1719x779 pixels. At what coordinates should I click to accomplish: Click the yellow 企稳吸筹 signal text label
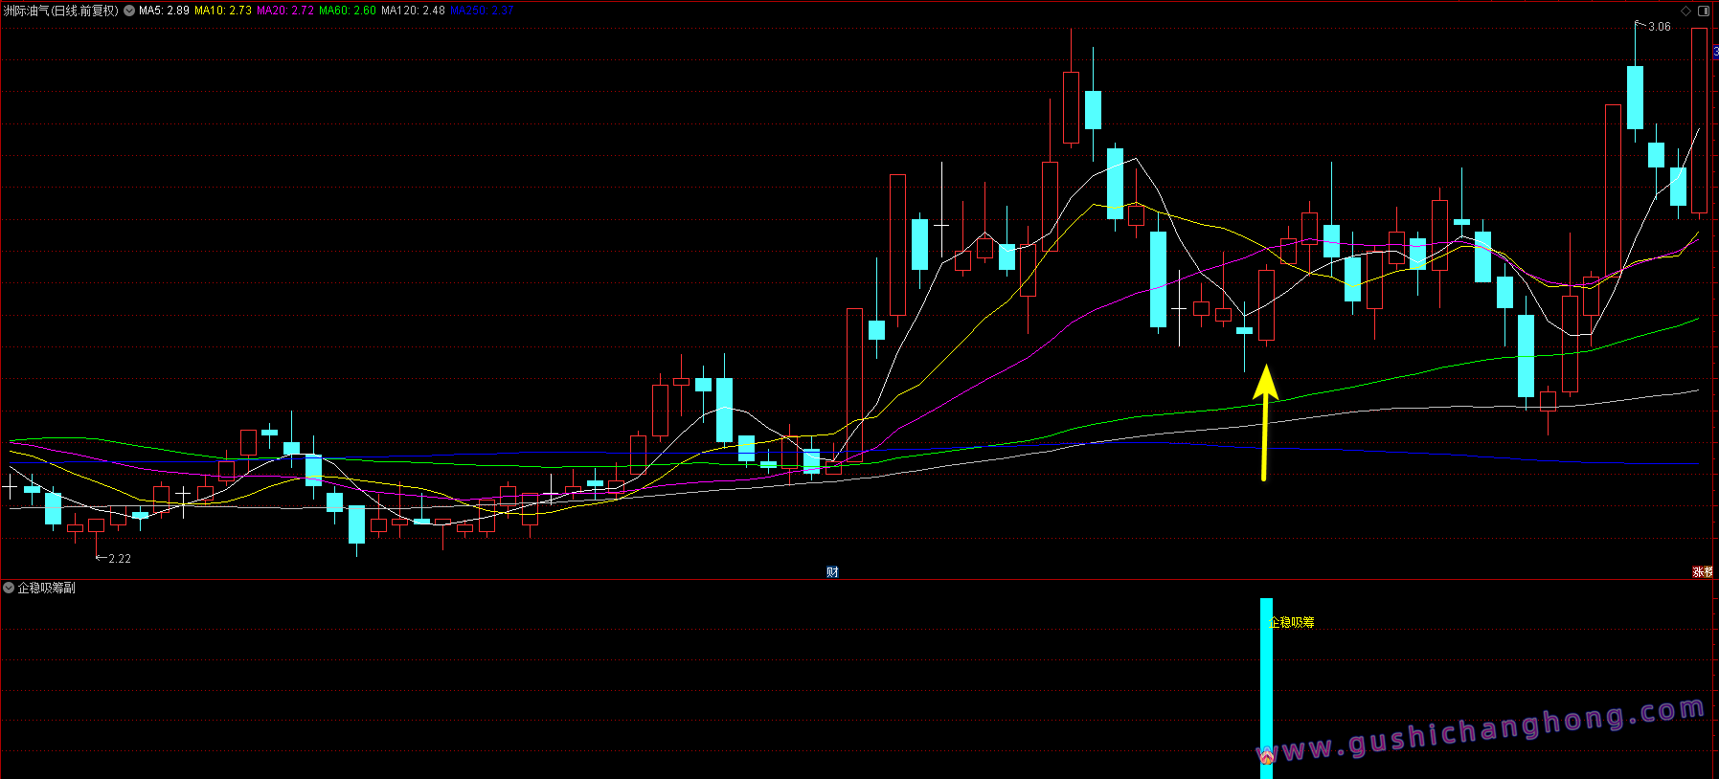[1292, 622]
